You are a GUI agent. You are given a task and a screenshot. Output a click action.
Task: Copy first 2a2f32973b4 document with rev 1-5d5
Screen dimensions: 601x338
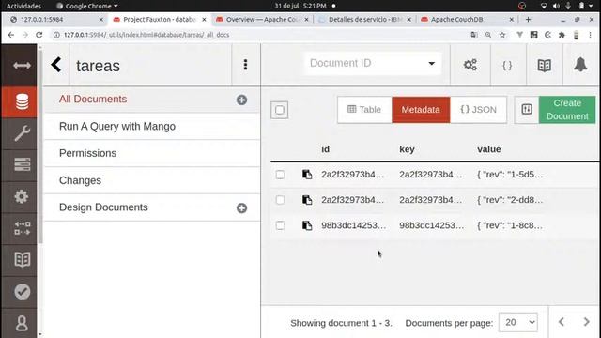point(307,175)
